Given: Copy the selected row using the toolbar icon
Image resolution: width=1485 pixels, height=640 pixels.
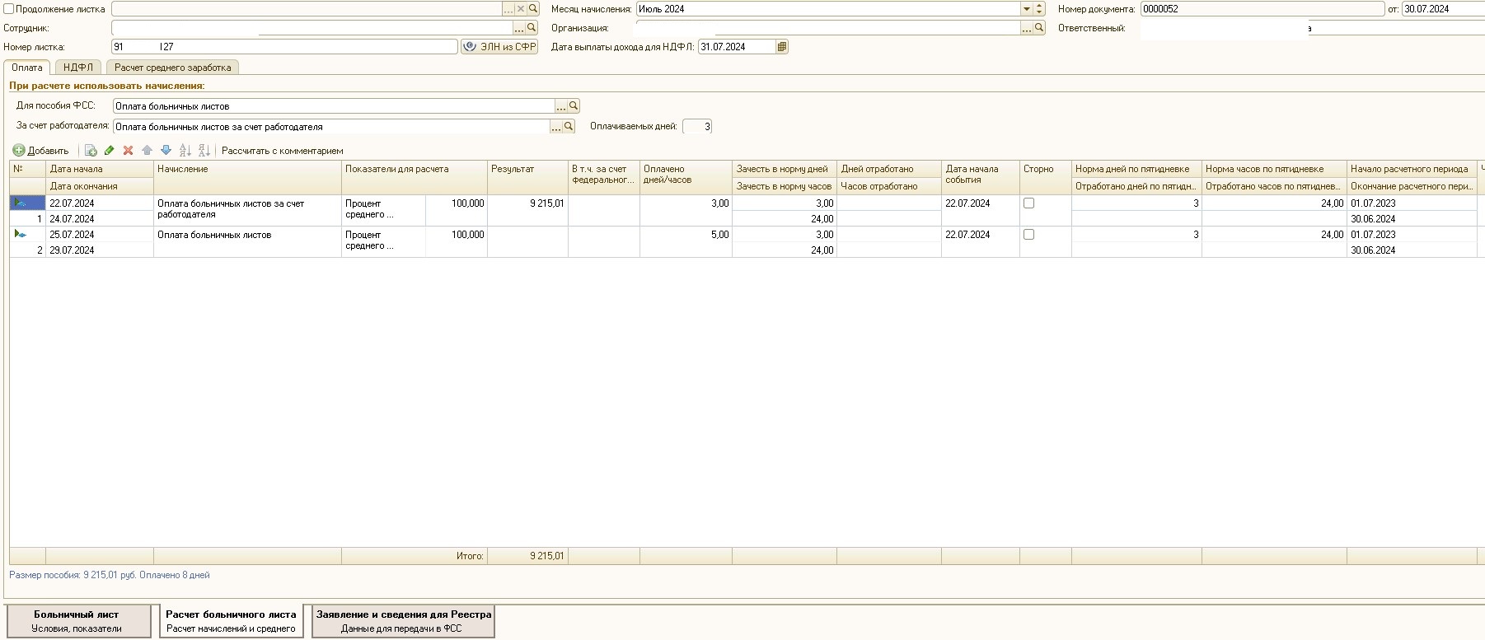Looking at the screenshot, I should click(x=91, y=151).
